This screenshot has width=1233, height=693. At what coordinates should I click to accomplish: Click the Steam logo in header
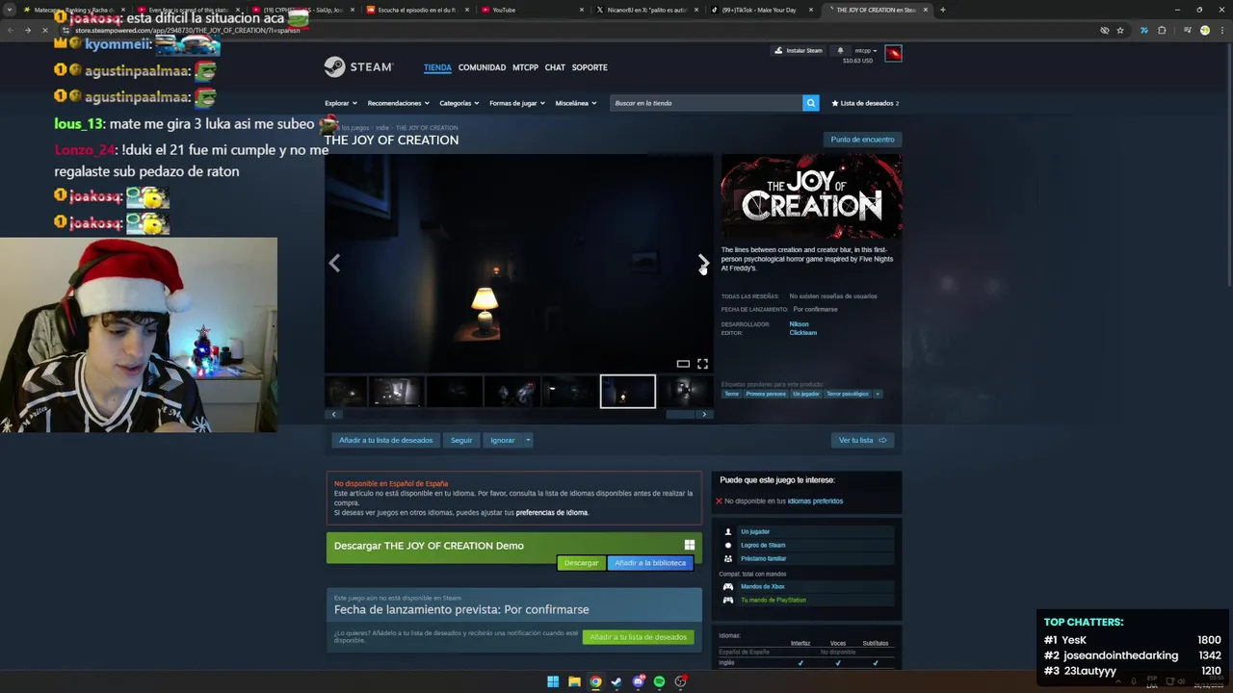358,67
